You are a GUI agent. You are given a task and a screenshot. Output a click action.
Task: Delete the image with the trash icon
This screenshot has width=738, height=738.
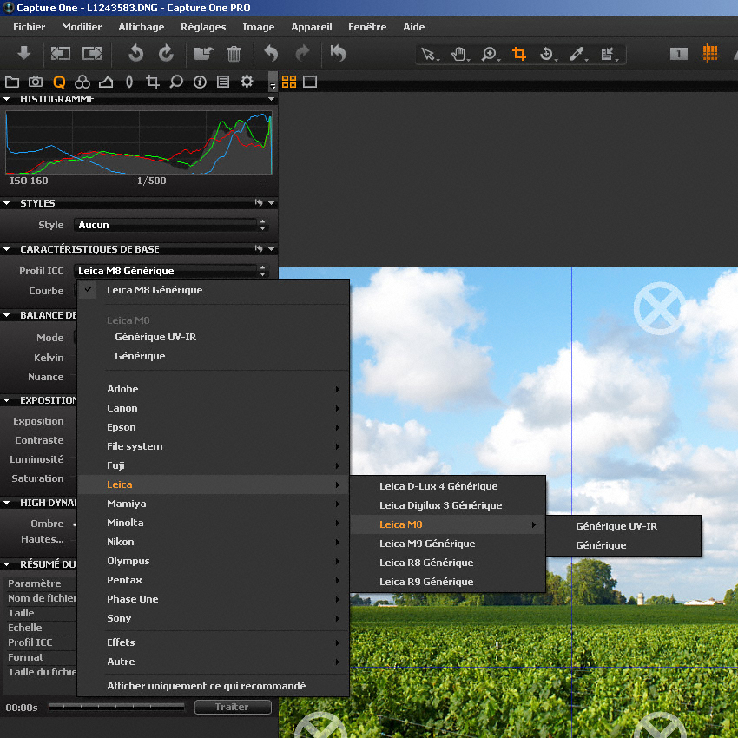coord(234,53)
